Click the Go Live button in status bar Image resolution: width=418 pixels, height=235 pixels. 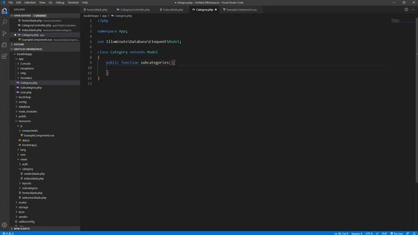pyautogui.click(x=396, y=234)
